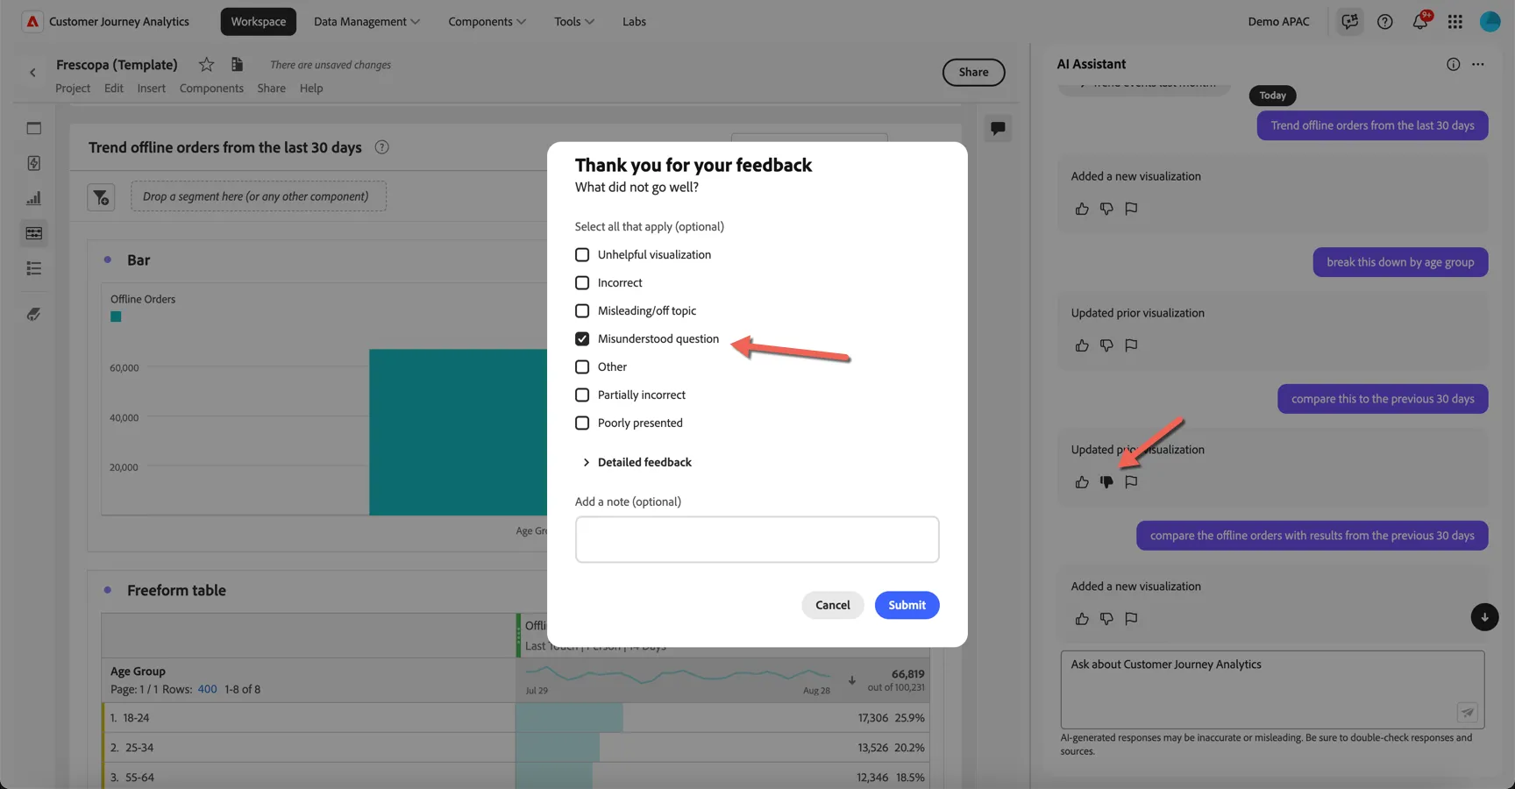The width and height of the screenshot is (1515, 789).
Task: Collapse the Bar visualization dot toggle
Action: (x=108, y=259)
